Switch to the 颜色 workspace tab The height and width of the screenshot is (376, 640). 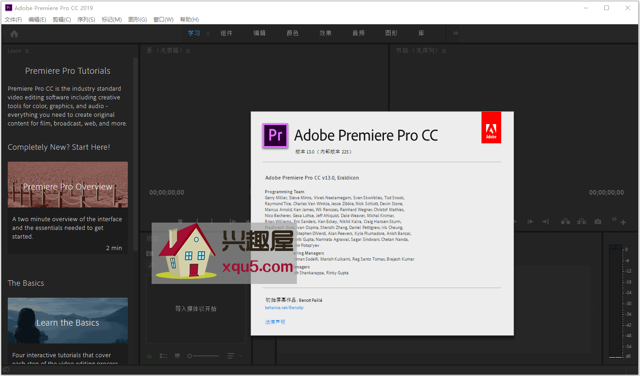(x=293, y=33)
